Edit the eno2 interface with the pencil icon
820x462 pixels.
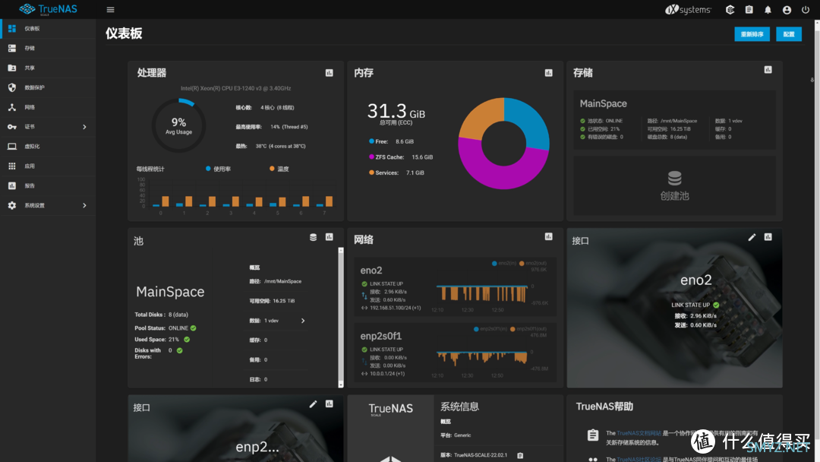(x=752, y=237)
